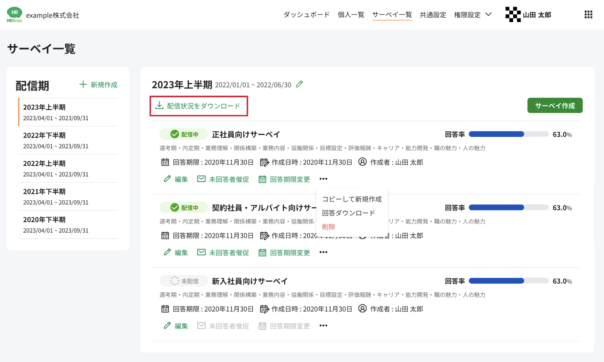
Task: Click 回答期限変更 calendar icon on 契約社員・アルバイト向けサーベイ
Action: pyautogui.click(x=262, y=252)
